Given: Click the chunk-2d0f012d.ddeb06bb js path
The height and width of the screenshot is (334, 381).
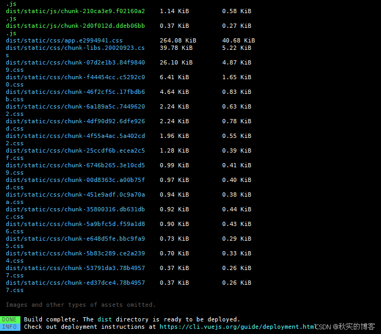Looking at the screenshot, I should coord(75,26).
